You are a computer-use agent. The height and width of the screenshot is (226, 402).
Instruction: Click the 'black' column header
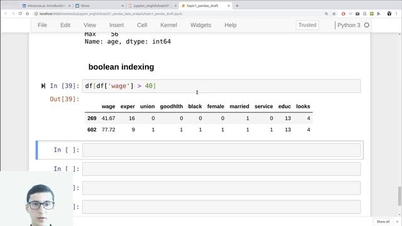tap(195, 106)
